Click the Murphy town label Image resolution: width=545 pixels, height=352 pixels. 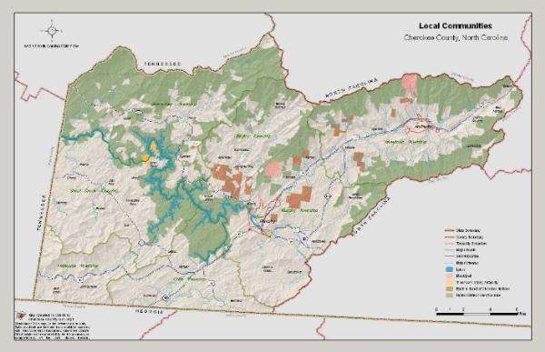(x=265, y=221)
